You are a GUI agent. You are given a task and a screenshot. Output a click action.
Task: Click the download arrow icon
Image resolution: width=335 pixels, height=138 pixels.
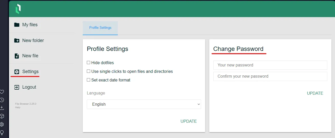[2, 108]
